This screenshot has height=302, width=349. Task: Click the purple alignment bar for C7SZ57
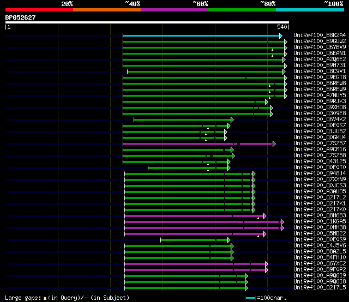[198, 144]
